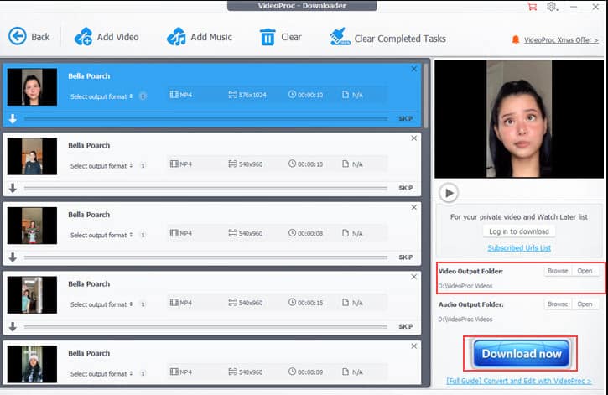Click 00:00:09 duration text
The height and width of the screenshot is (395, 608).
[x=310, y=372]
